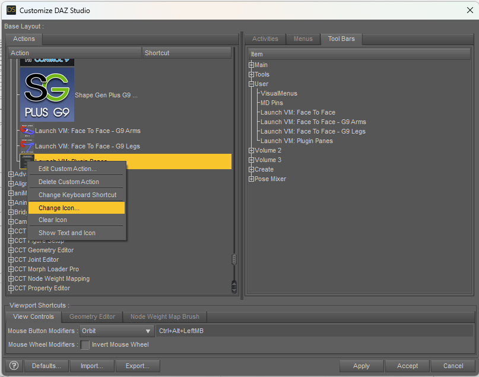Image resolution: width=479 pixels, height=377 pixels.
Task: Expand CCT Joint Editor actions
Action: tap(11, 259)
